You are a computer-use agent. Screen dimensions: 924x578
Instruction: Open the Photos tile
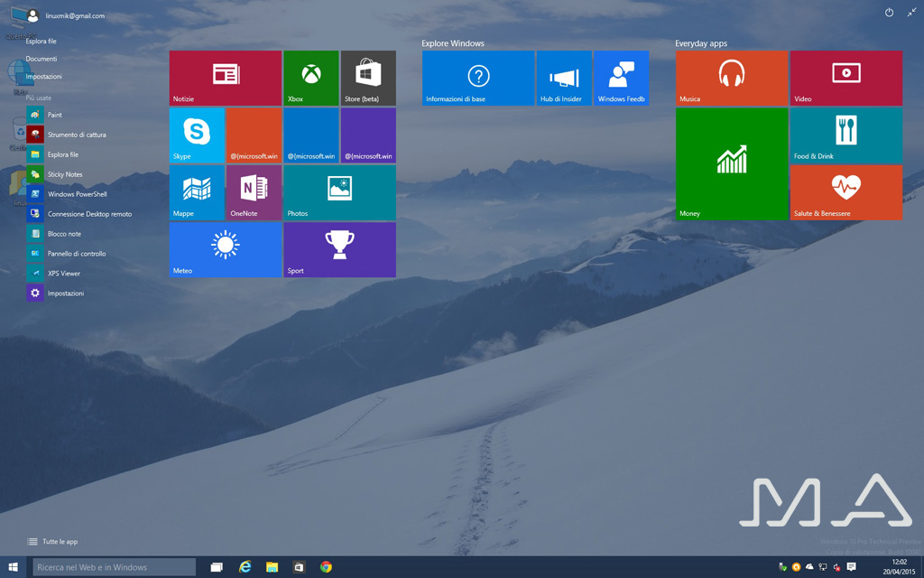pos(339,192)
